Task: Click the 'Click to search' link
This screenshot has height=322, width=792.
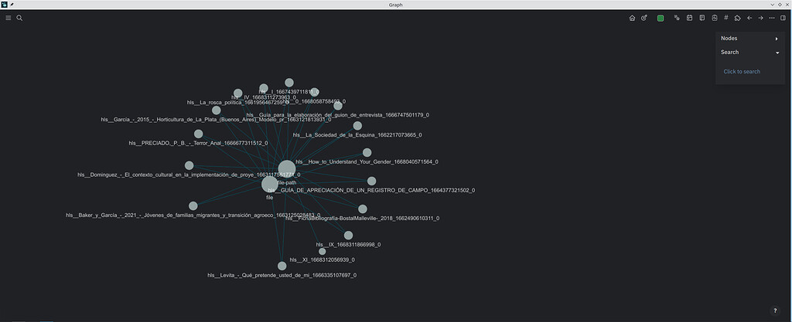Action: coord(742,72)
